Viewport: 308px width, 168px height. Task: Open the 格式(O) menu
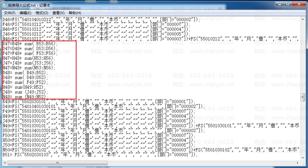pyautogui.click(x=42, y=13)
